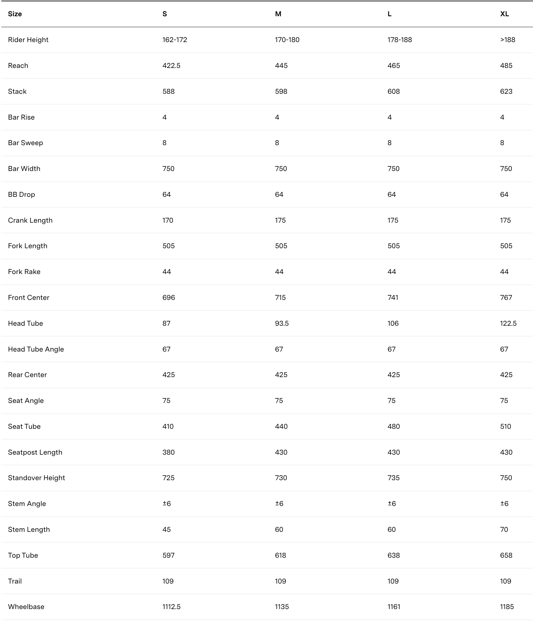
Task: Select the Seat Tube value 480
Action: tap(393, 426)
